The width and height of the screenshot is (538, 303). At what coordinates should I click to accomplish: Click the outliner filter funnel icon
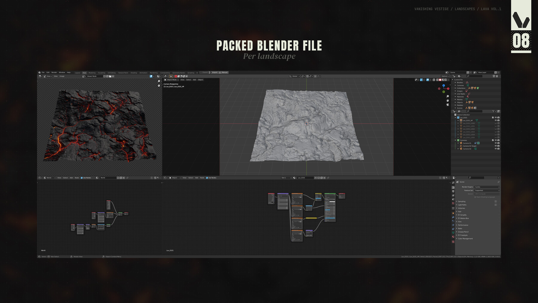493,112
